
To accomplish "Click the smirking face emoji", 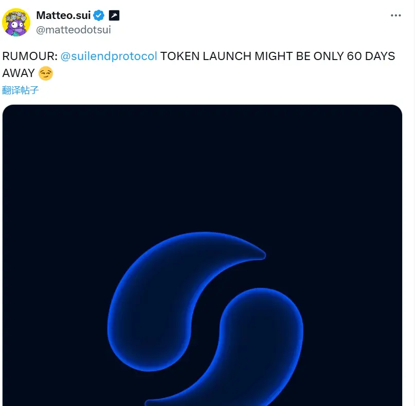I will click(x=46, y=73).
